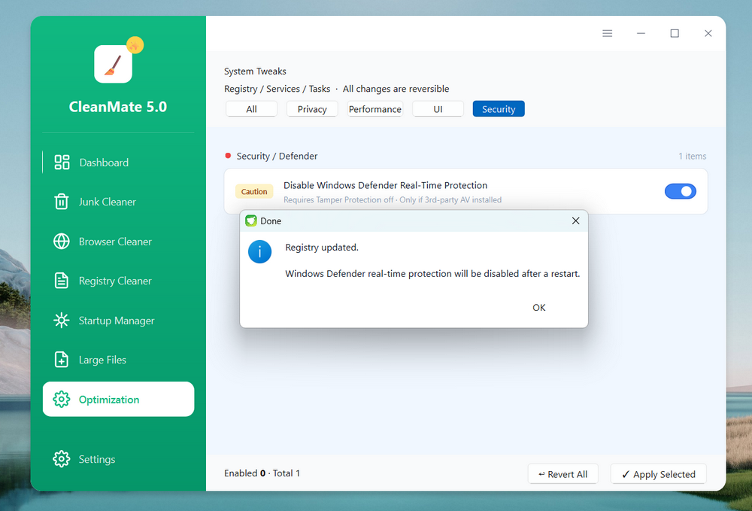Click the Settings gear icon
Viewport: 752px width, 511px height.
coord(62,459)
